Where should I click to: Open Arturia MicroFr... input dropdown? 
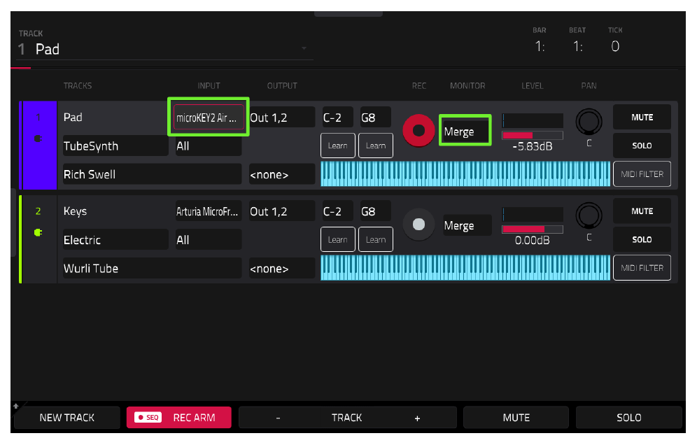[x=208, y=211]
